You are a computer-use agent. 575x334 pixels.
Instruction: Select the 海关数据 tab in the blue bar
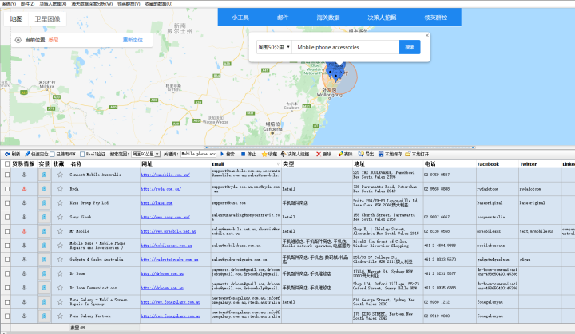tap(328, 18)
